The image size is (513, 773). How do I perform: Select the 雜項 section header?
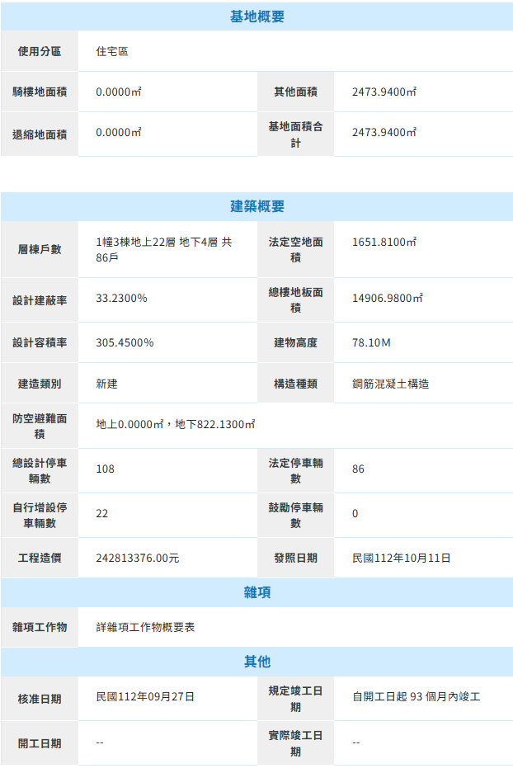pos(256,592)
